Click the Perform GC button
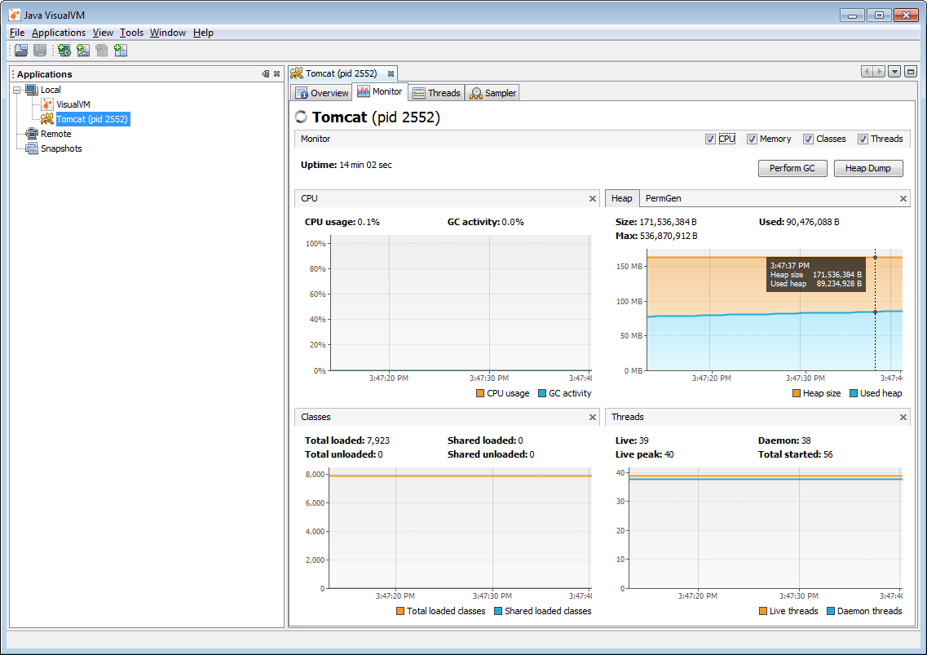The image size is (927, 655). click(792, 168)
